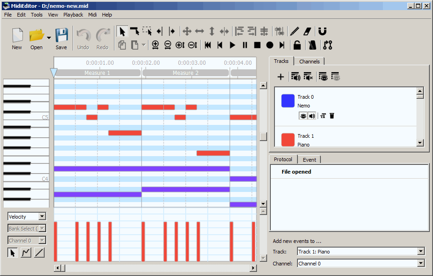This screenshot has width=433, height=276.
Task: Click the red Track 1 color swatch
Action: (288, 140)
